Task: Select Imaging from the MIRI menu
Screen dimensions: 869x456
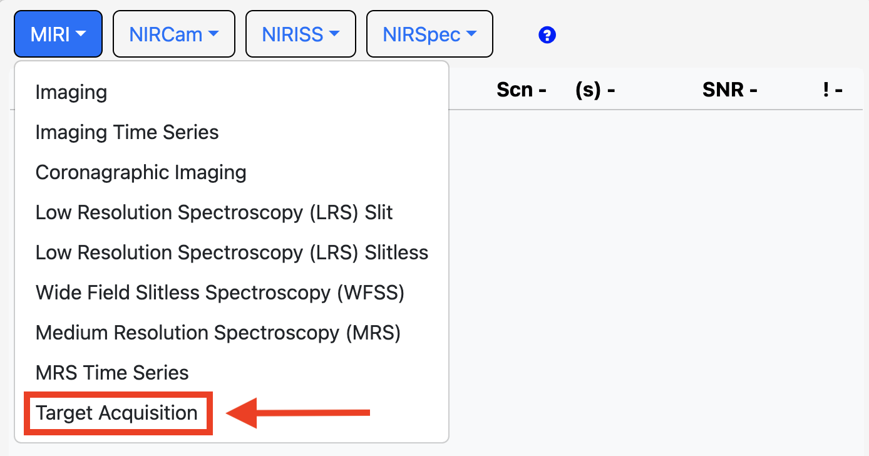Action: pos(71,92)
